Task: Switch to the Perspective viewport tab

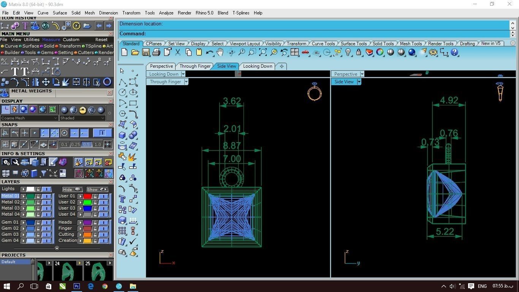Action: coord(161,66)
